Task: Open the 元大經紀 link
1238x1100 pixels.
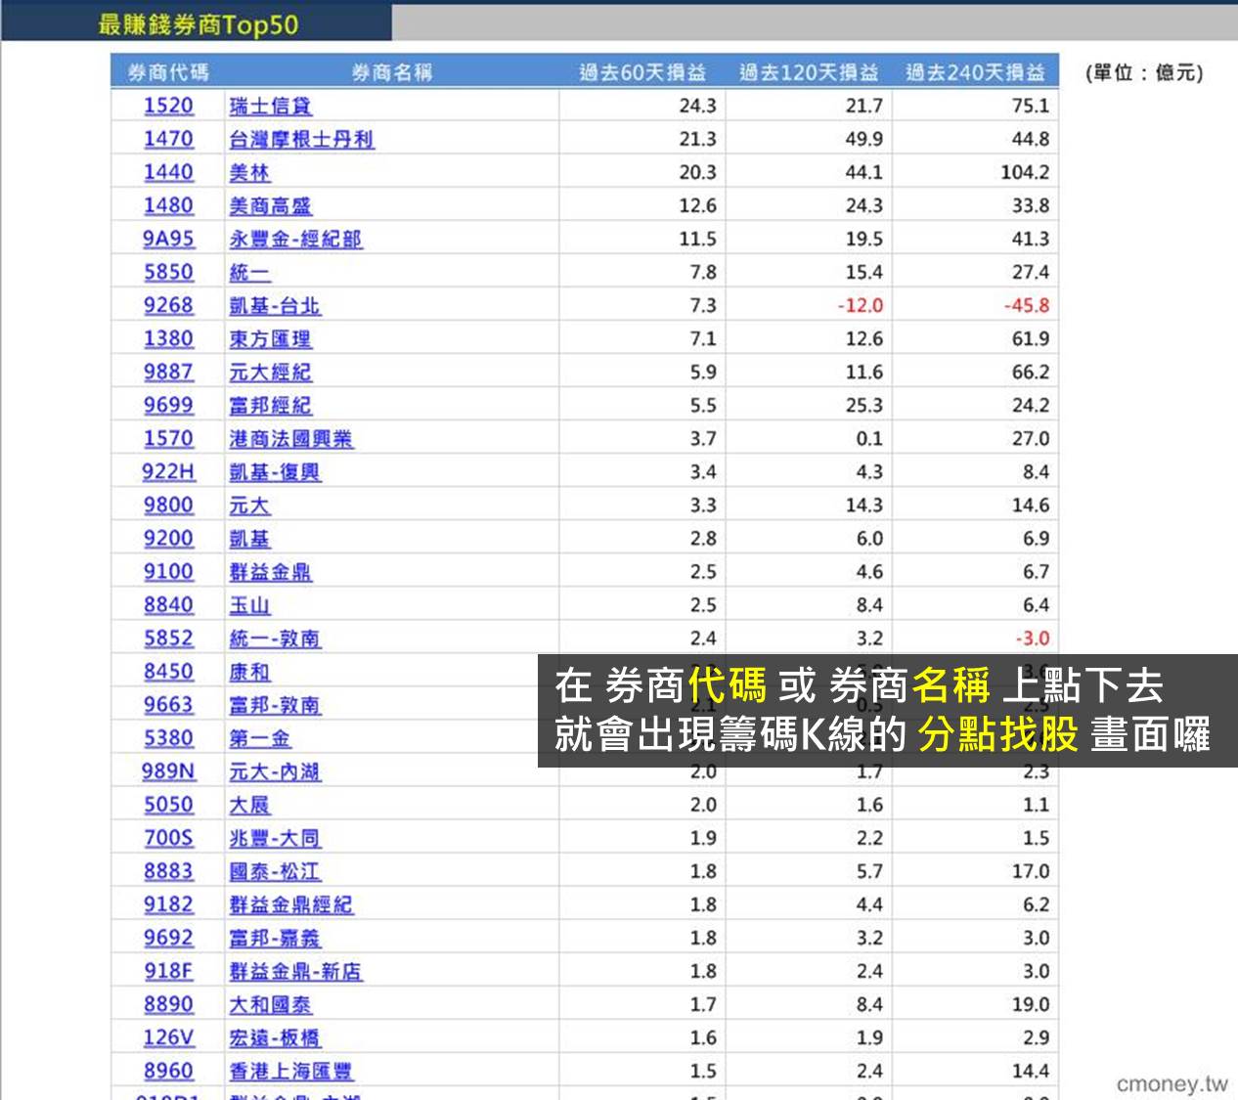Action: point(270,373)
